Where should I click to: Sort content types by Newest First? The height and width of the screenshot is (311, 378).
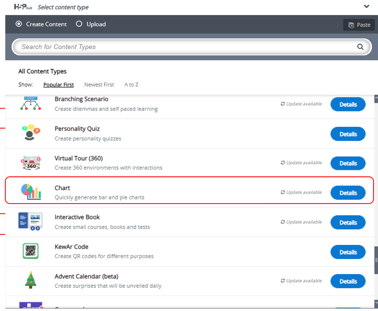coord(99,85)
